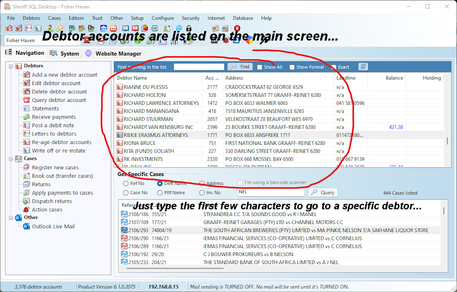Open Book out (transfer cases)
The image size is (457, 292).
coord(62,176)
